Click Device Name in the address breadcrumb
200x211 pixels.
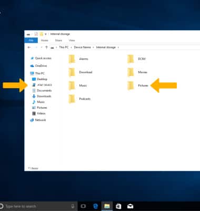tap(82, 47)
